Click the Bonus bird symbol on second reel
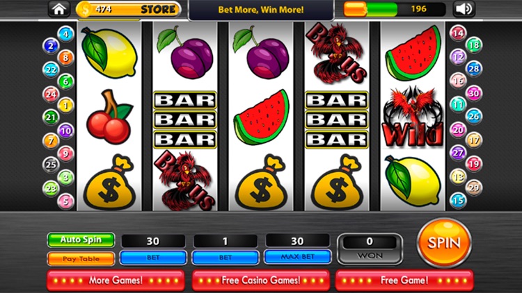The image size is (522, 293). coord(184,180)
